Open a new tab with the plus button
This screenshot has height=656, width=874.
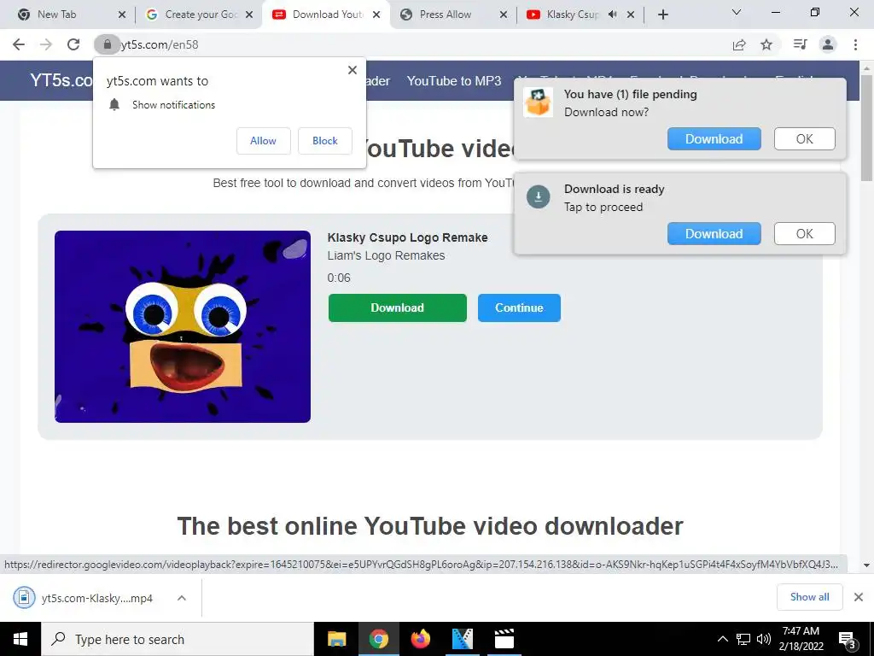click(x=662, y=15)
